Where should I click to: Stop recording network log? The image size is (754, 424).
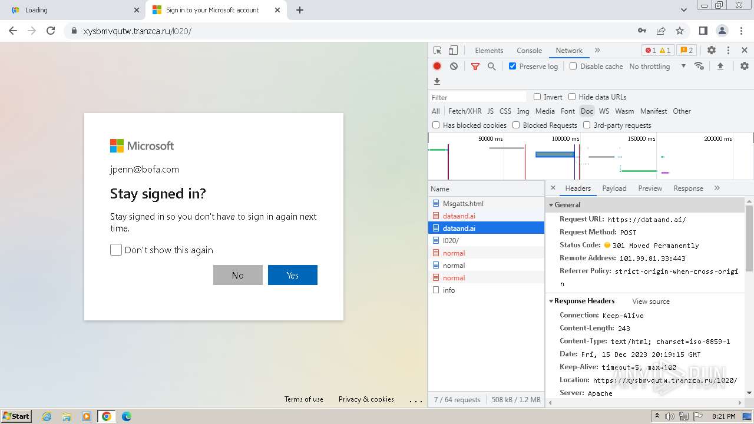tap(437, 67)
